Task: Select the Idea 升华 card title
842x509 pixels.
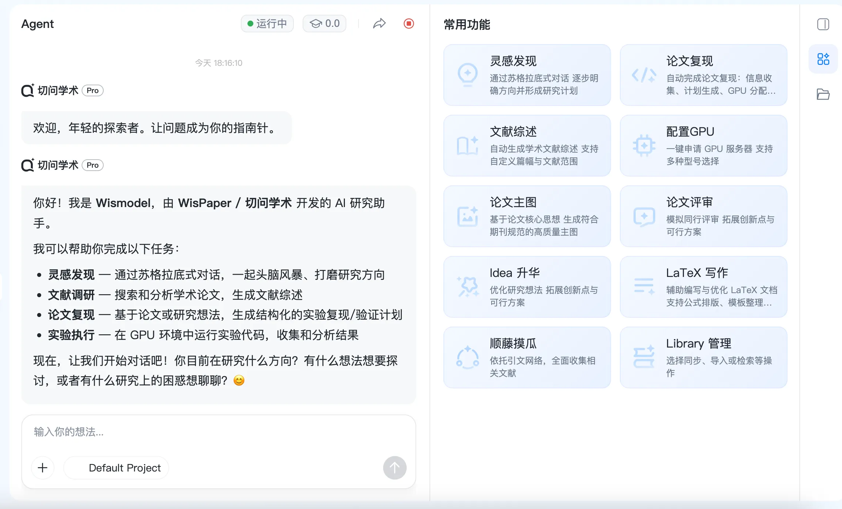Action: [515, 273]
